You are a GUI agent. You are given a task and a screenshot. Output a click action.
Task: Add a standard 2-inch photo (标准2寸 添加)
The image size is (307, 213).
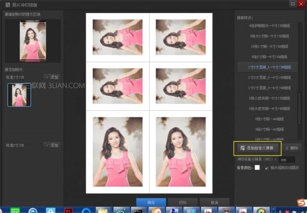(x=52, y=145)
